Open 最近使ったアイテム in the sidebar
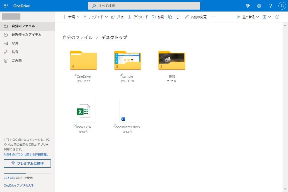The image size is (288, 192). pyautogui.click(x=26, y=35)
